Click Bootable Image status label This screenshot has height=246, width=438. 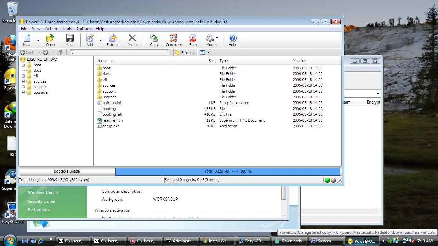[67, 171]
